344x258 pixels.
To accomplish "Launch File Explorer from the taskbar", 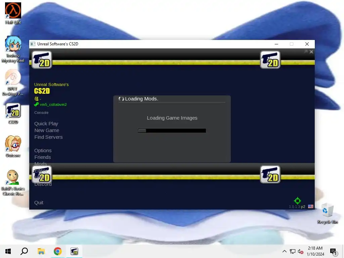I will 41,251.
